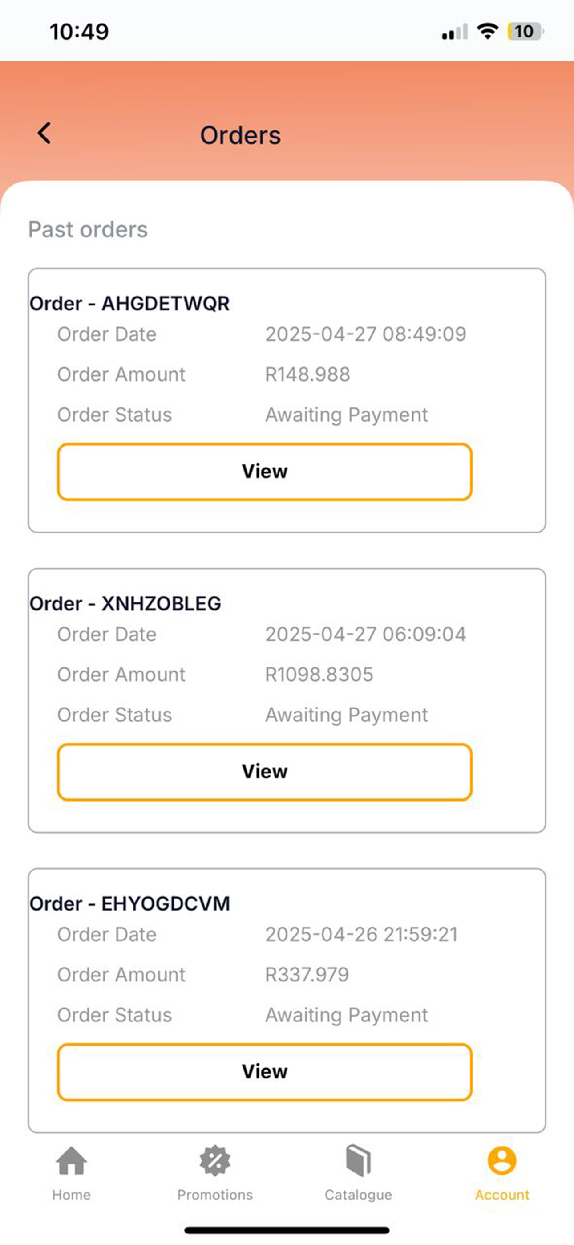The width and height of the screenshot is (574, 1245).
Task: Tap the back arrow chevron
Action: coord(44,134)
